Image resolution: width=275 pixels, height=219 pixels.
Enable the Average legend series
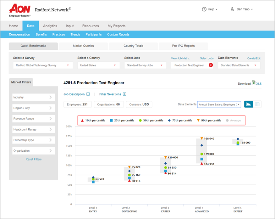click(x=233, y=121)
